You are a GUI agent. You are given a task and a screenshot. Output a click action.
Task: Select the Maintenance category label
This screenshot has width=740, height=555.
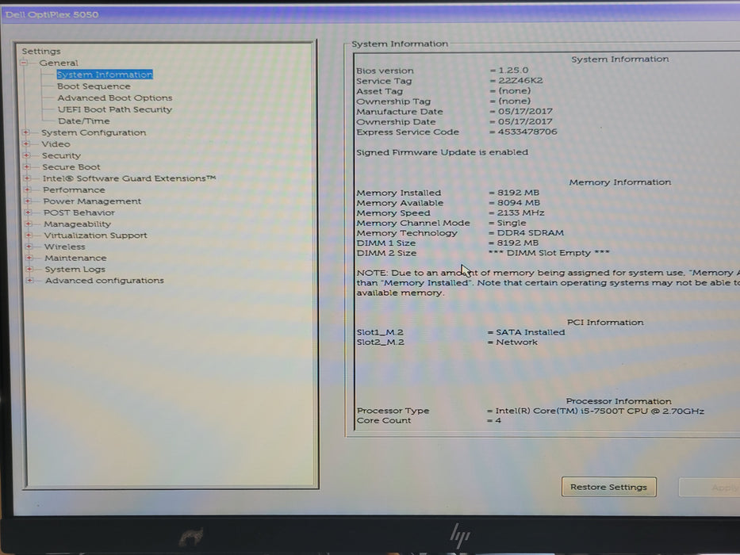point(75,258)
